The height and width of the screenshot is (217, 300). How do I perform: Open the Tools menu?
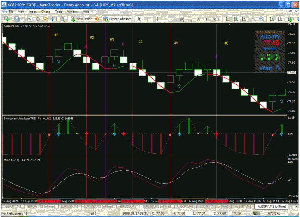59,12
